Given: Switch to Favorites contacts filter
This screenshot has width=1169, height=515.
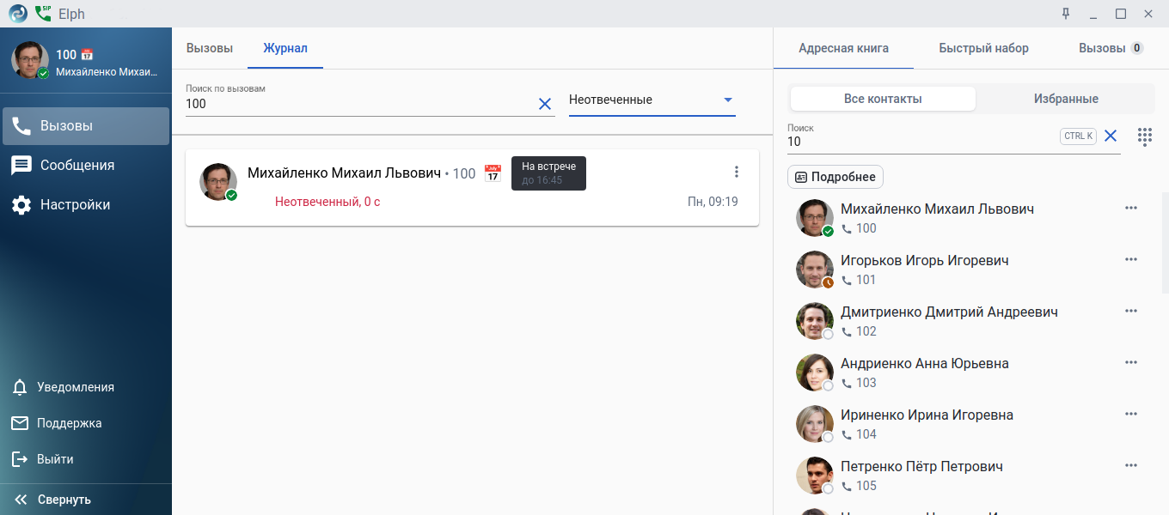Looking at the screenshot, I should pos(1066,99).
